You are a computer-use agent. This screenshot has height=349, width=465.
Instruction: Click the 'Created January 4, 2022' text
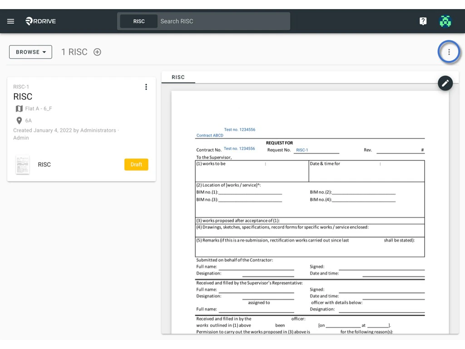(42, 130)
